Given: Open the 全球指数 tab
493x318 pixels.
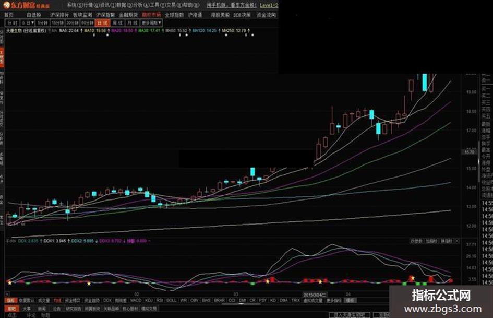Looking at the screenshot, I should click(x=174, y=15).
